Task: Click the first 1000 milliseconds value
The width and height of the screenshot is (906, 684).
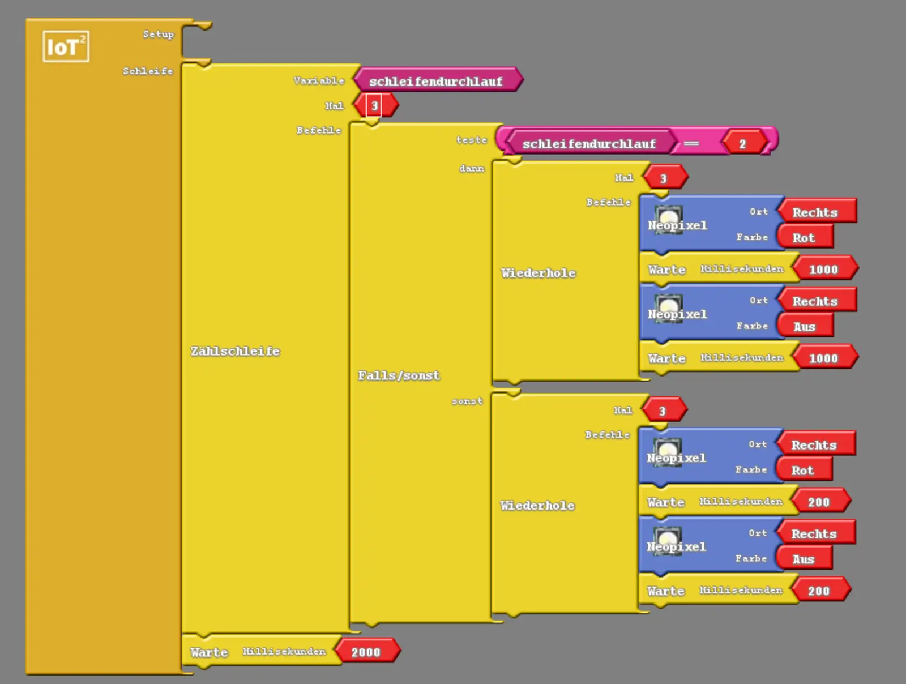Action: 823,270
